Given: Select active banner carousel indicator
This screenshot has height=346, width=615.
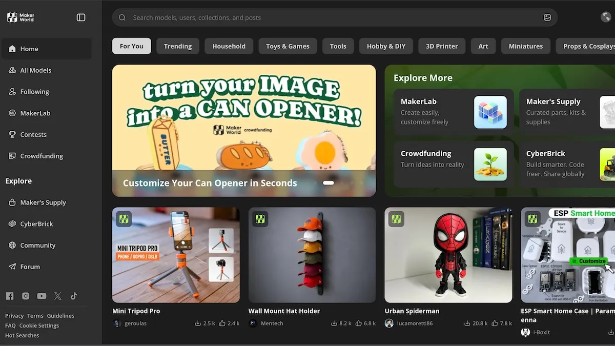Looking at the screenshot, I should tap(329, 183).
